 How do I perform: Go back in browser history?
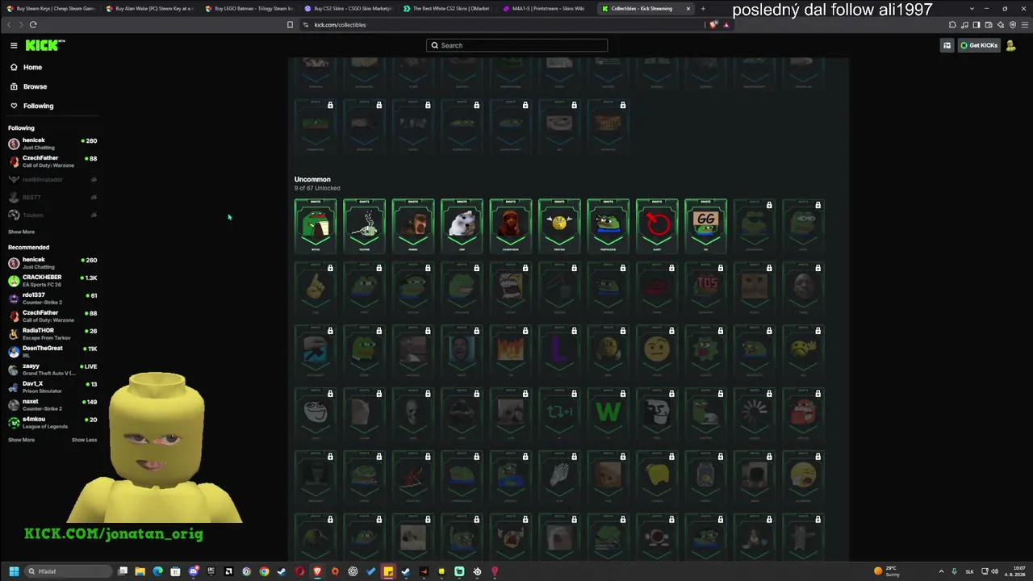pos(10,25)
